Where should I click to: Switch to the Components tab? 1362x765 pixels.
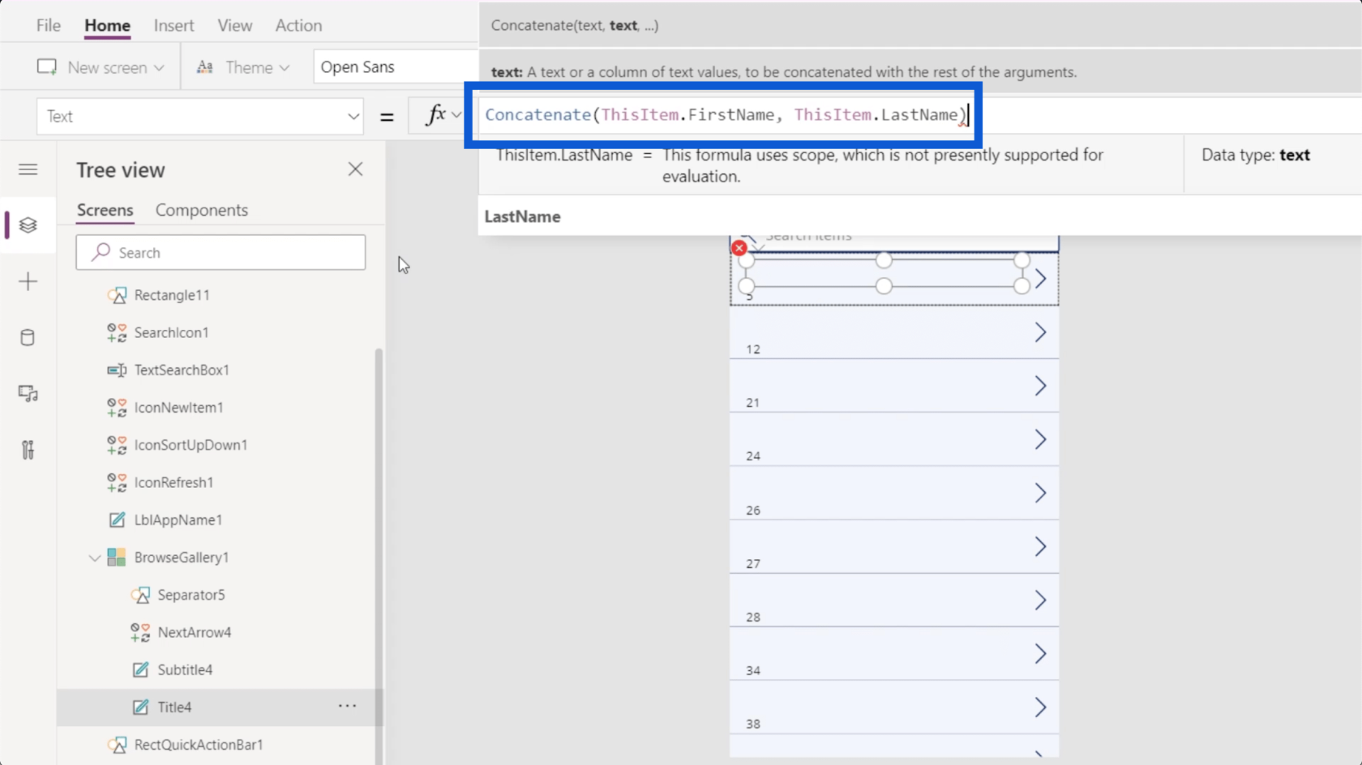(201, 210)
